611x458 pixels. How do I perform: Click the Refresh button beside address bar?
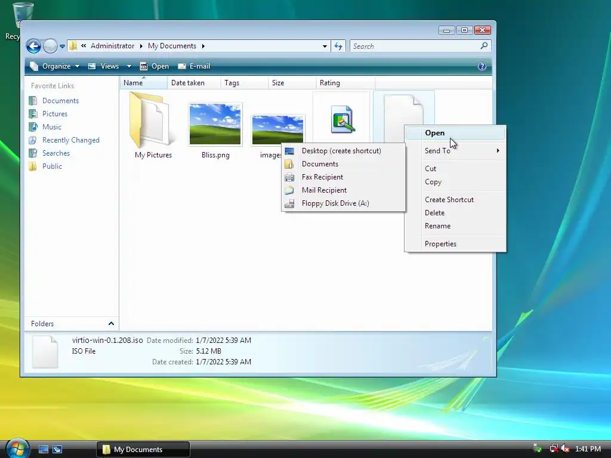tap(338, 47)
